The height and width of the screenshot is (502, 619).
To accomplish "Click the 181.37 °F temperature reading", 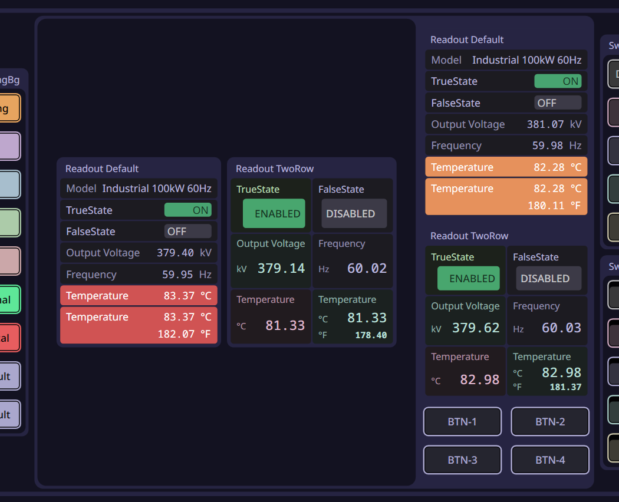I will (565, 387).
